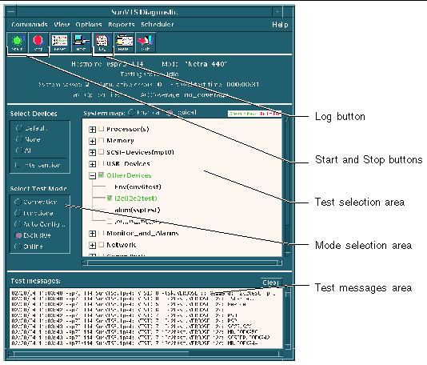The image size is (427, 365).
Task: Click the Clear button for test messages
Action: (271, 283)
